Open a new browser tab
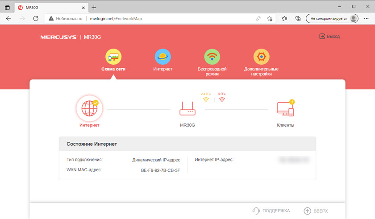The image size is (375, 219). click(x=94, y=8)
